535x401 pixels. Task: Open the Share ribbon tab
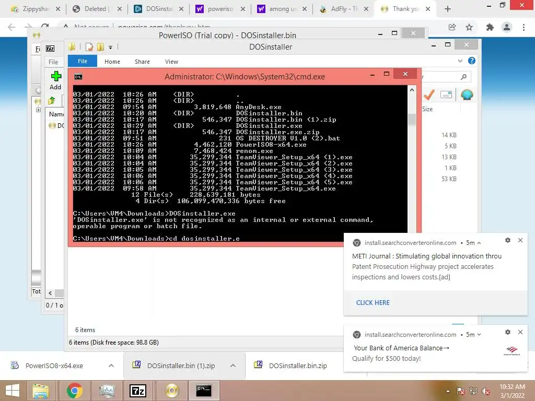click(142, 62)
